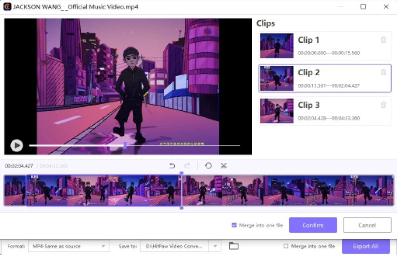
Task: Maximize the video editor window
Action: tap(363, 6)
